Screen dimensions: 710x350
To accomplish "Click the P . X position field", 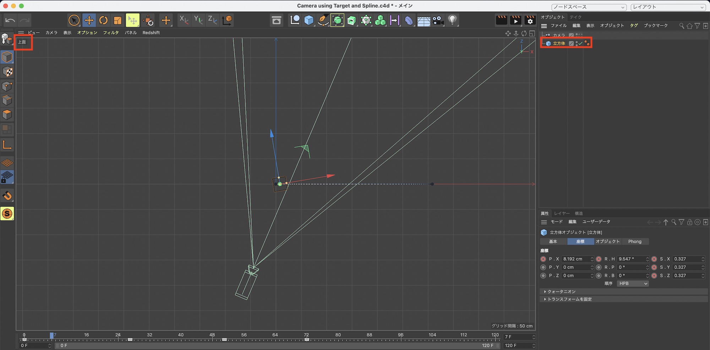I will tap(575, 259).
